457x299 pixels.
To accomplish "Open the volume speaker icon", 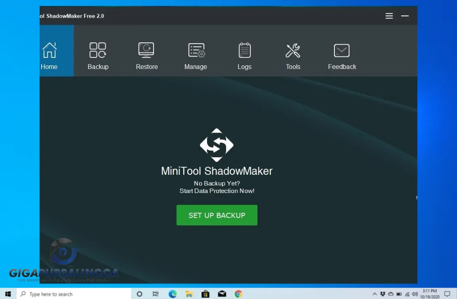I will [x=415, y=294].
